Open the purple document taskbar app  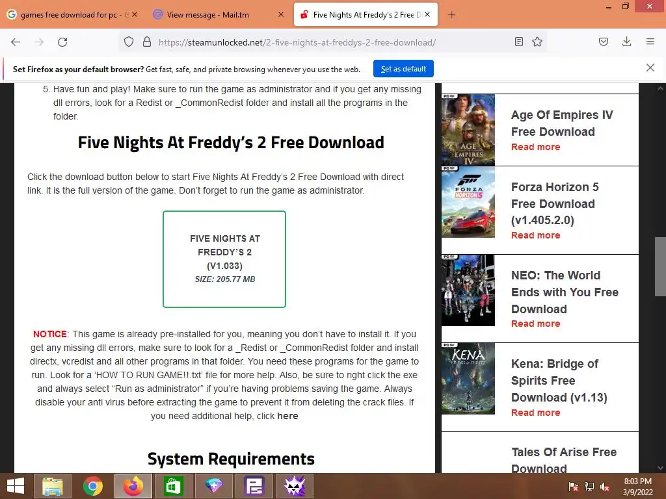point(254,486)
